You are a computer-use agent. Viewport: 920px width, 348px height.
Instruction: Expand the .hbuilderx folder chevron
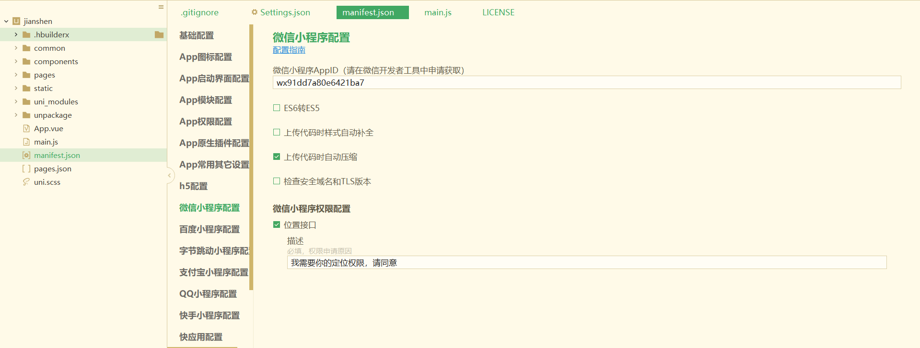coord(16,34)
